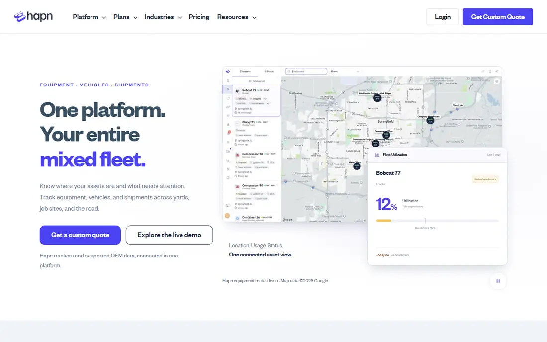547x342 pixels.
Task: Open the Industries menu label
Action: 159,17
